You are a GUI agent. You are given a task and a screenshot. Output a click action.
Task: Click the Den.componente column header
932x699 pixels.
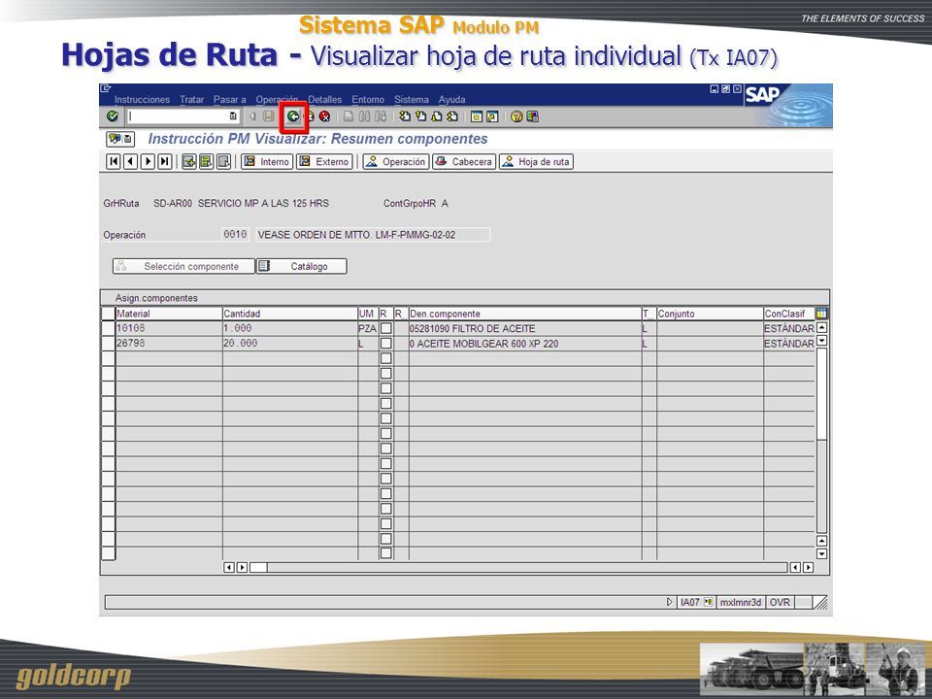click(x=525, y=314)
